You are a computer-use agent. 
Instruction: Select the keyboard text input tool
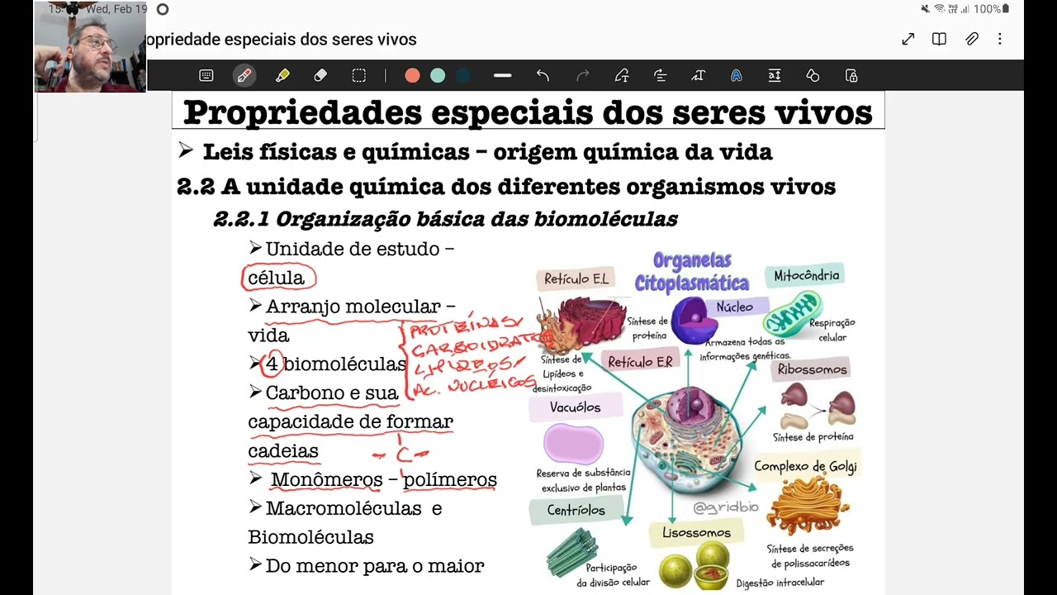point(206,75)
